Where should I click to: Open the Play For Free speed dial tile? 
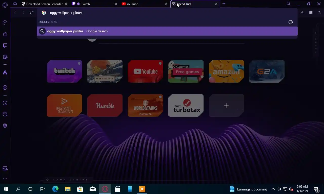pyautogui.click(x=105, y=71)
